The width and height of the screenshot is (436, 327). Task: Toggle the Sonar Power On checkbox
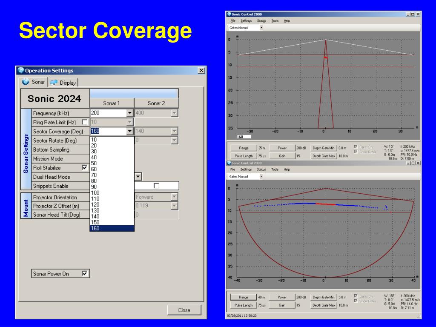tap(85, 274)
